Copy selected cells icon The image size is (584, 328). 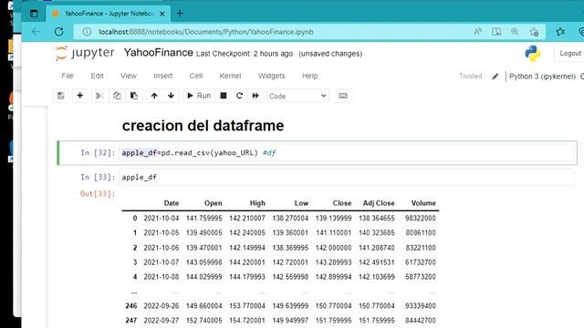tap(117, 96)
